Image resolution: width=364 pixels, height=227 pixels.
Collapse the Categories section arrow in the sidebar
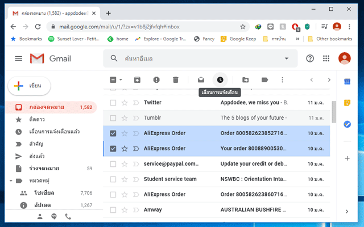(11, 180)
